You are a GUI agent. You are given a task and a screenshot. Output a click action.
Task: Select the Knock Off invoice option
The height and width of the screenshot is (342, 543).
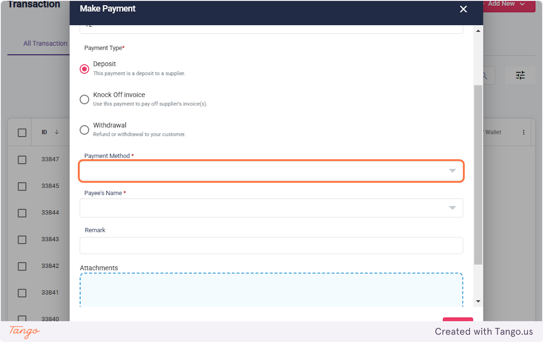[84, 100]
